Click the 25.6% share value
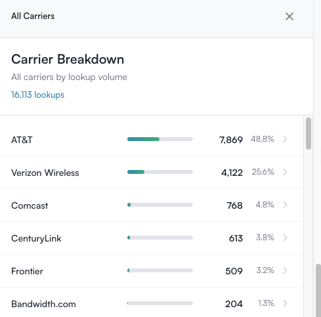The image size is (321, 317). 263,172
